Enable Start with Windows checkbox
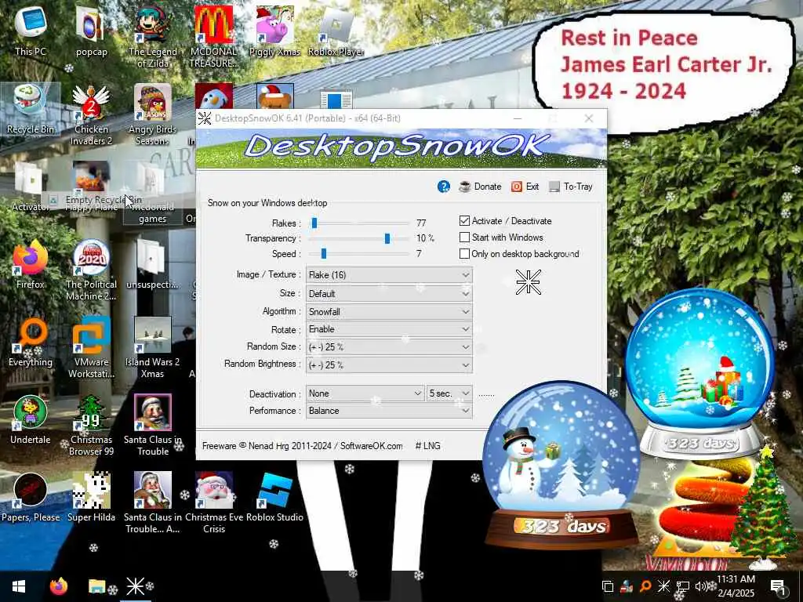 pos(464,237)
